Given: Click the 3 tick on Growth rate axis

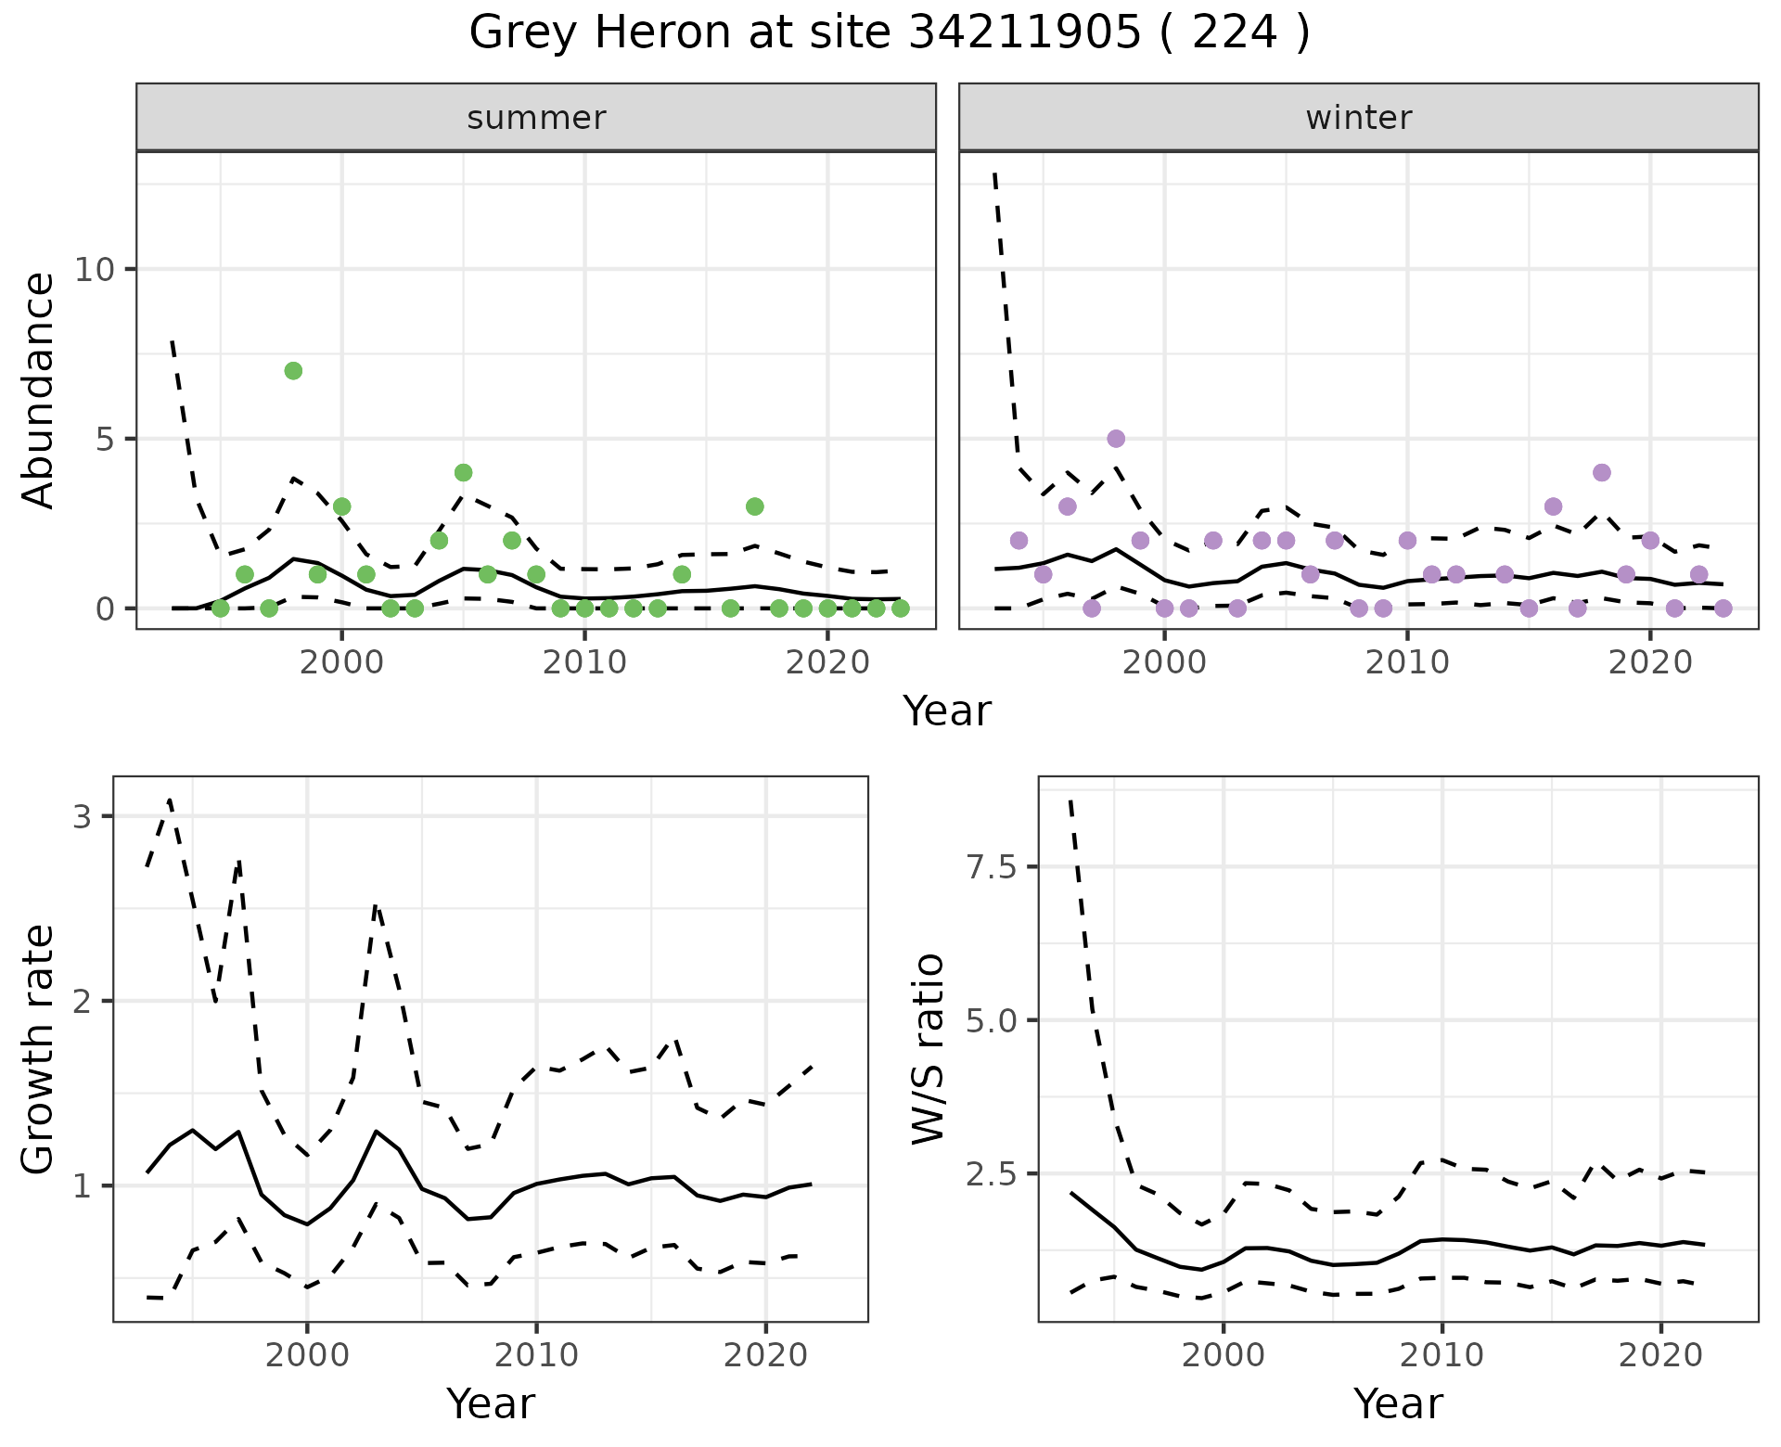Looking at the screenshot, I should coord(82,816).
